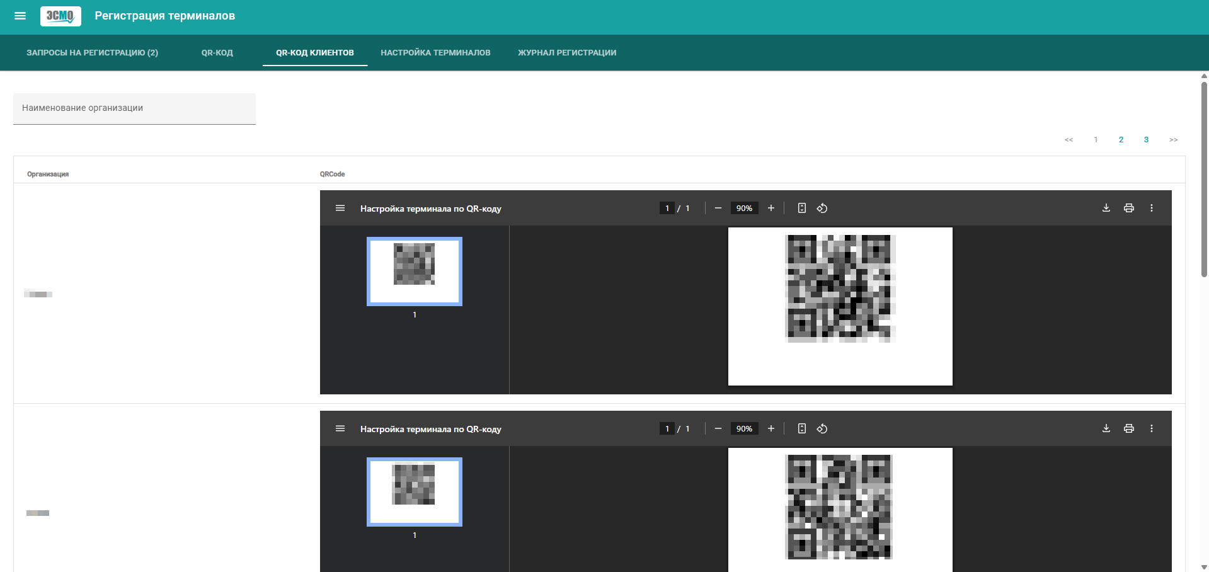This screenshot has width=1209, height=572.
Task: Open more actions in second PDF viewer
Action: coord(1152,428)
